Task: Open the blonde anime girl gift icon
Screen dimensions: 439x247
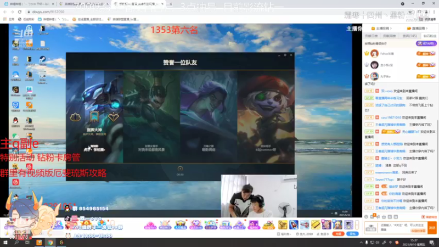Action: 337,224
